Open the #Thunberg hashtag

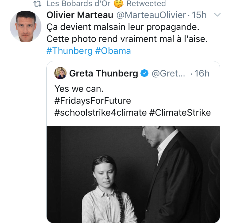(x=69, y=50)
